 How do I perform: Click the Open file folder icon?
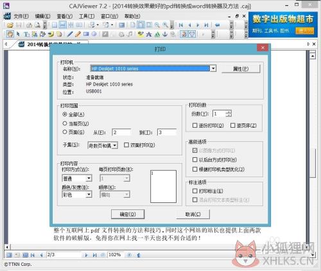10,25
